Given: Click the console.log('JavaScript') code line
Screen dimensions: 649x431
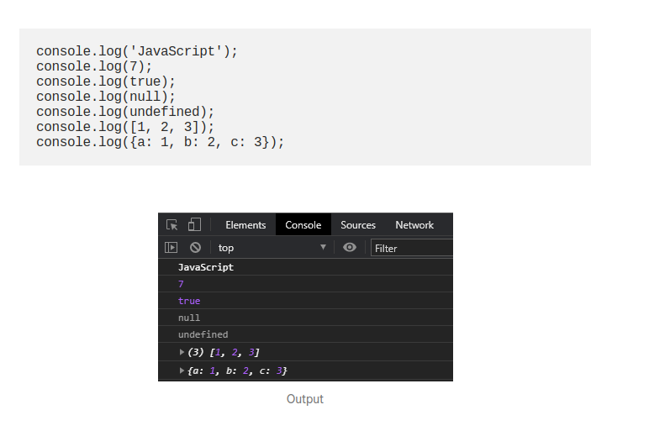Looking at the screenshot, I should (x=137, y=51).
